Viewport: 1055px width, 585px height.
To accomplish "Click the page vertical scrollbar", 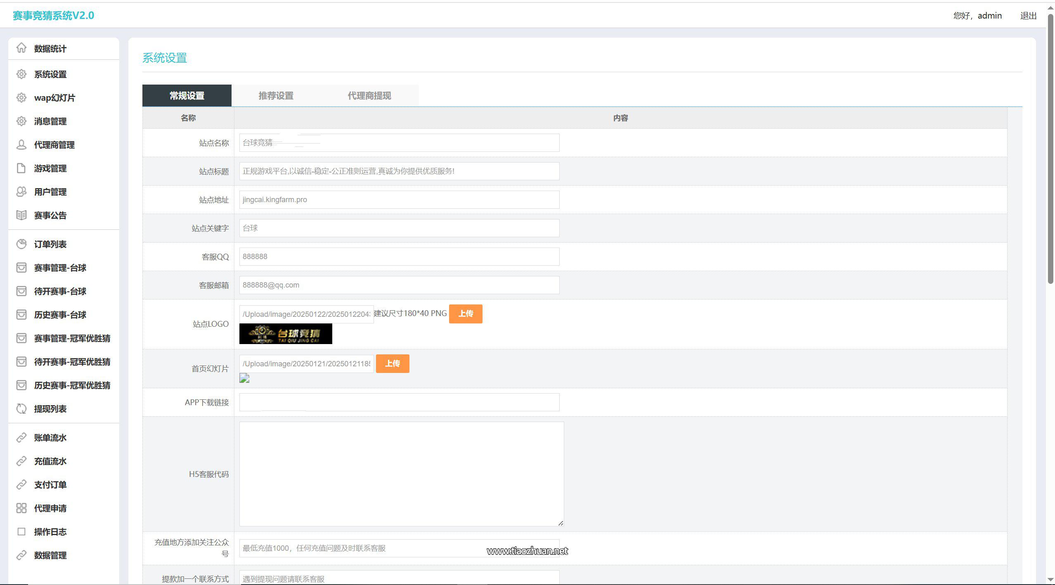I will [x=1050, y=149].
